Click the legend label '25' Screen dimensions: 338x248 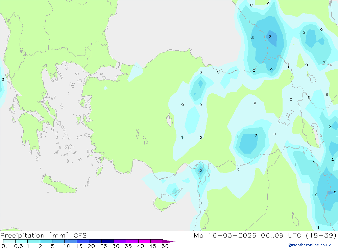[103, 246]
